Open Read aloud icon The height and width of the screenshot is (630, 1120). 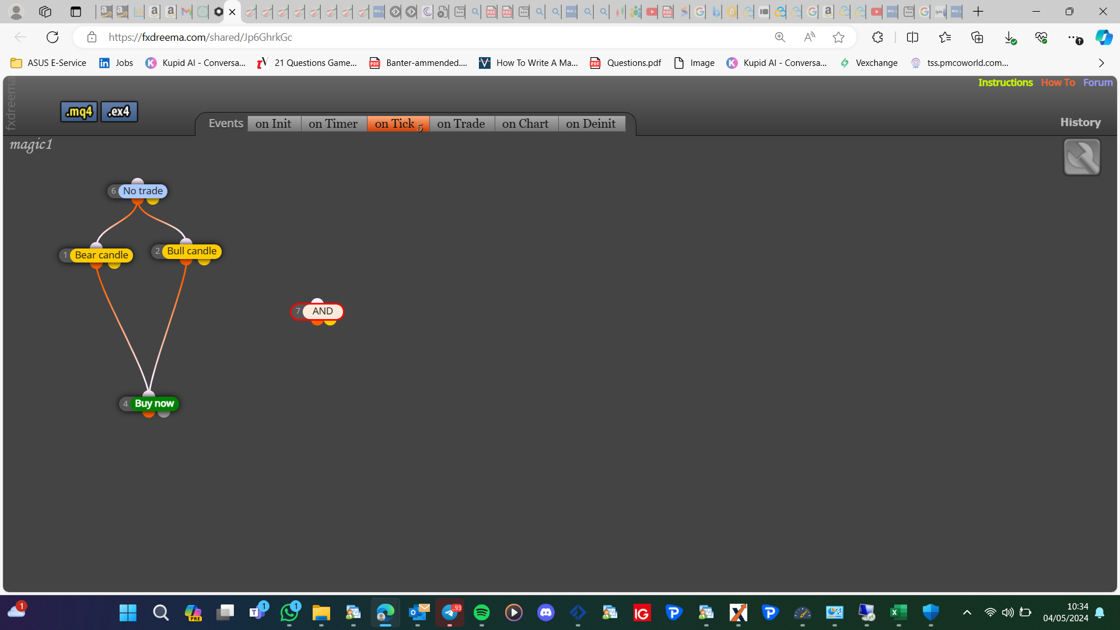coord(809,37)
